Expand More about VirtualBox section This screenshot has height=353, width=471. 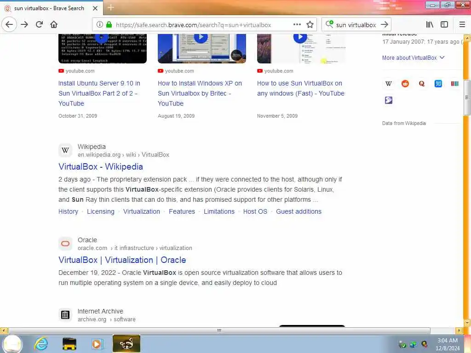(x=413, y=57)
